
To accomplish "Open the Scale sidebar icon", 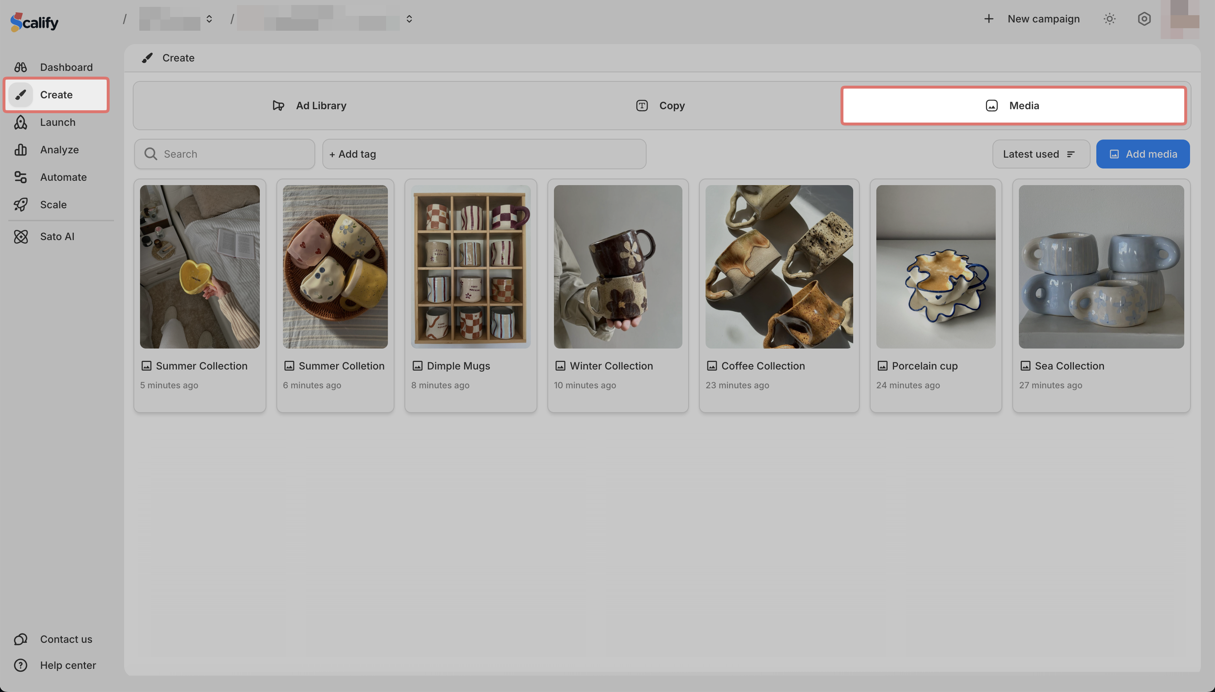I will pos(21,205).
